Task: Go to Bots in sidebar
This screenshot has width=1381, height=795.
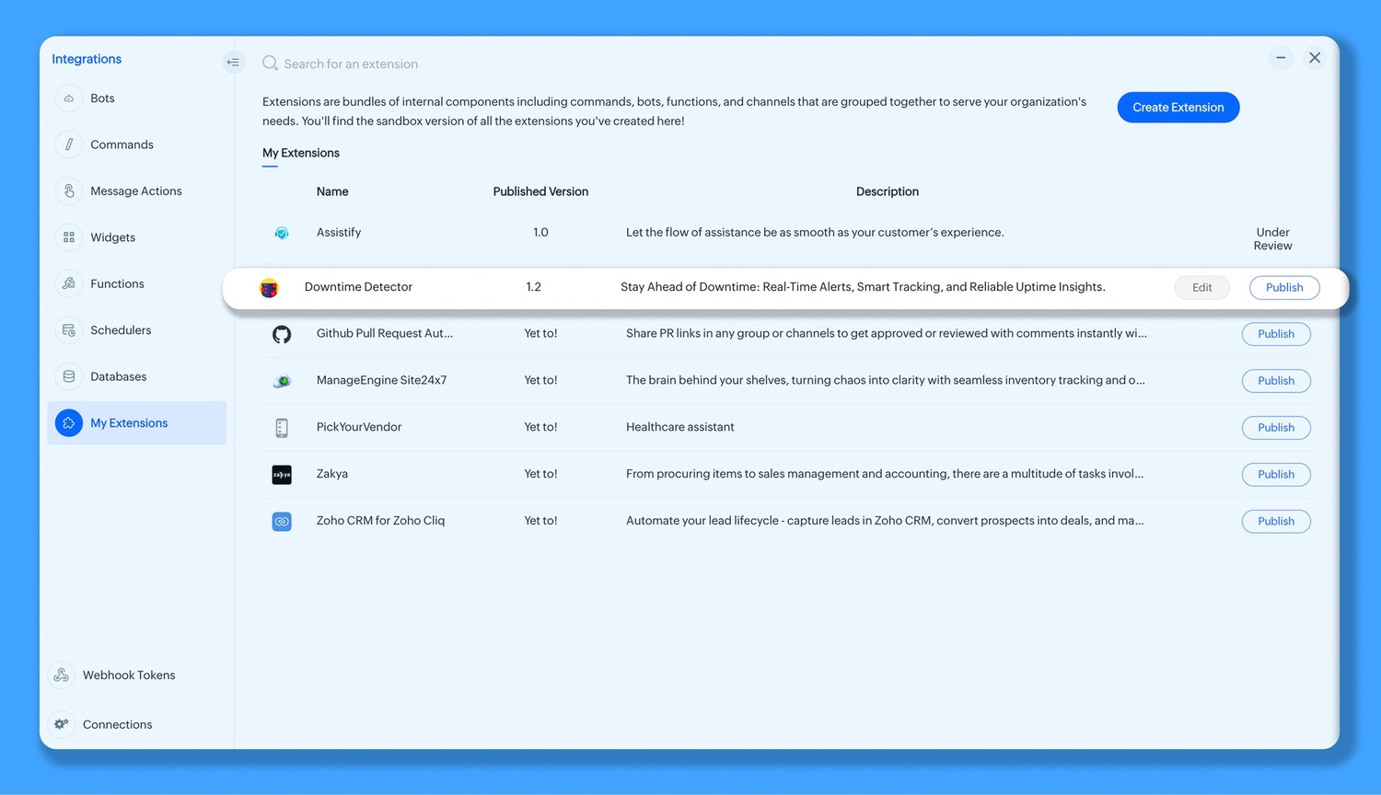Action: 102,98
